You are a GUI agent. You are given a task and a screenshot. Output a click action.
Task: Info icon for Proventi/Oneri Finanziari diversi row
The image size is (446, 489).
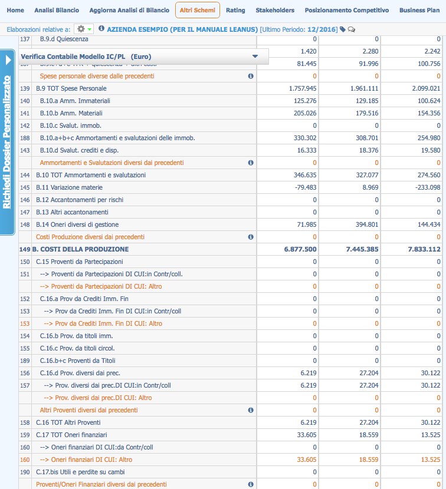[x=251, y=484]
